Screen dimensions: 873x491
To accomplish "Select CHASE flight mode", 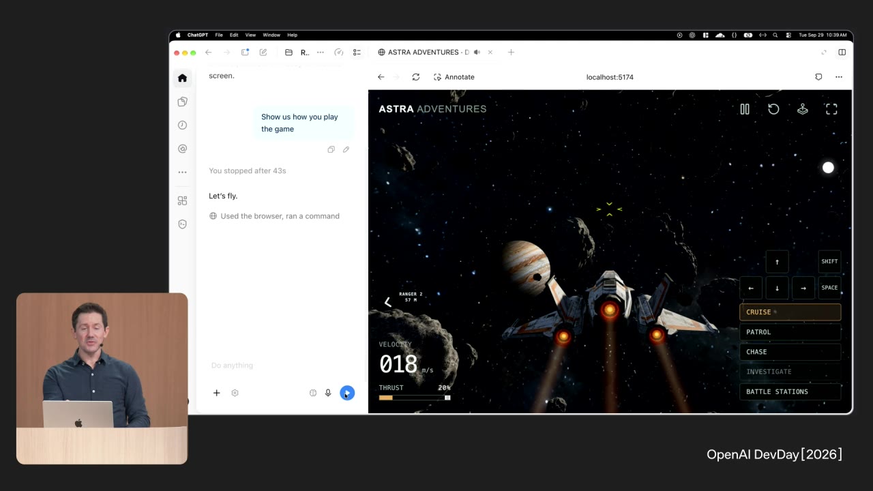I will click(x=790, y=352).
